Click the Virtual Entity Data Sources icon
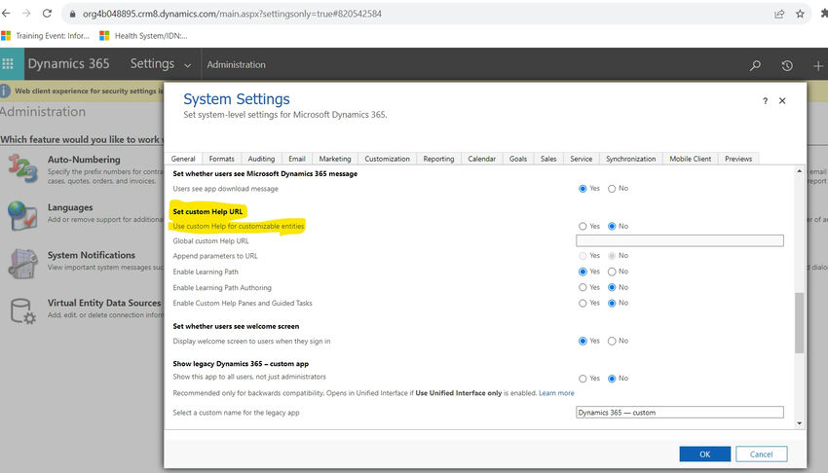This screenshot has height=473, width=828. pyautogui.click(x=22, y=310)
